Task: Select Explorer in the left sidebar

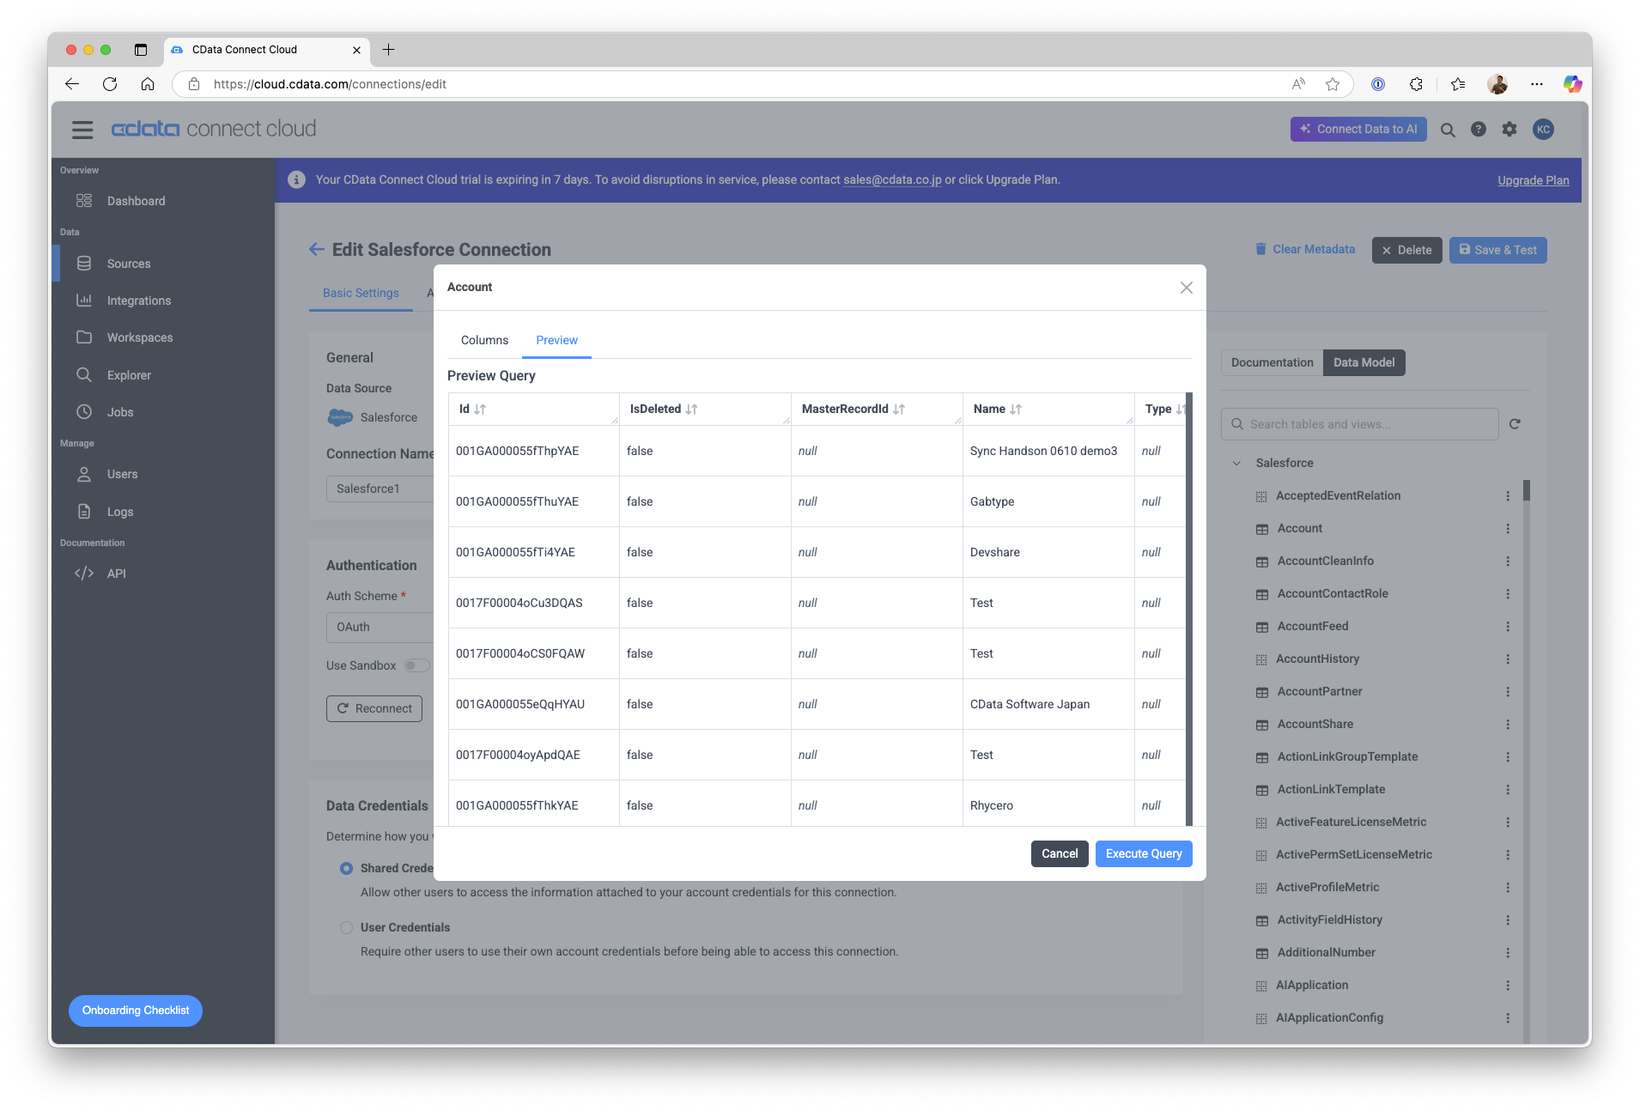Action: [129, 375]
